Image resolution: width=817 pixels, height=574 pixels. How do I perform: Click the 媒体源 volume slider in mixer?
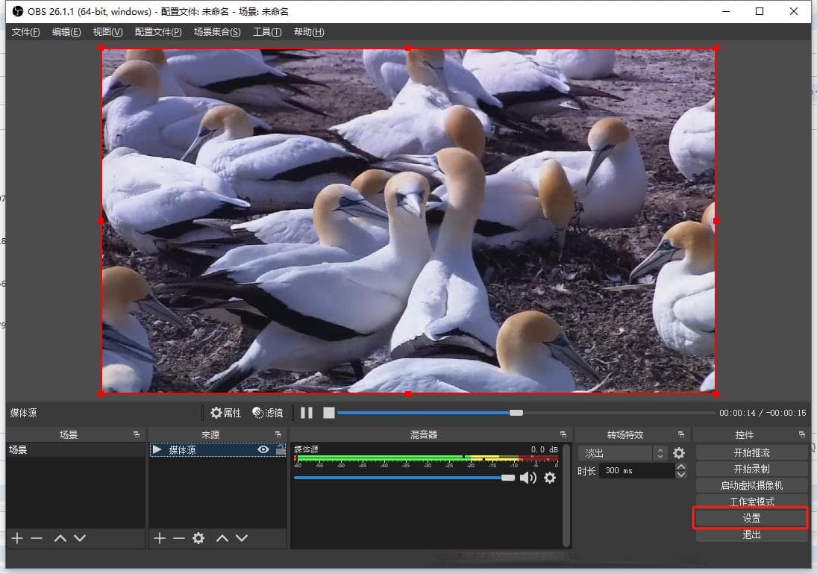[x=404, y=478]
